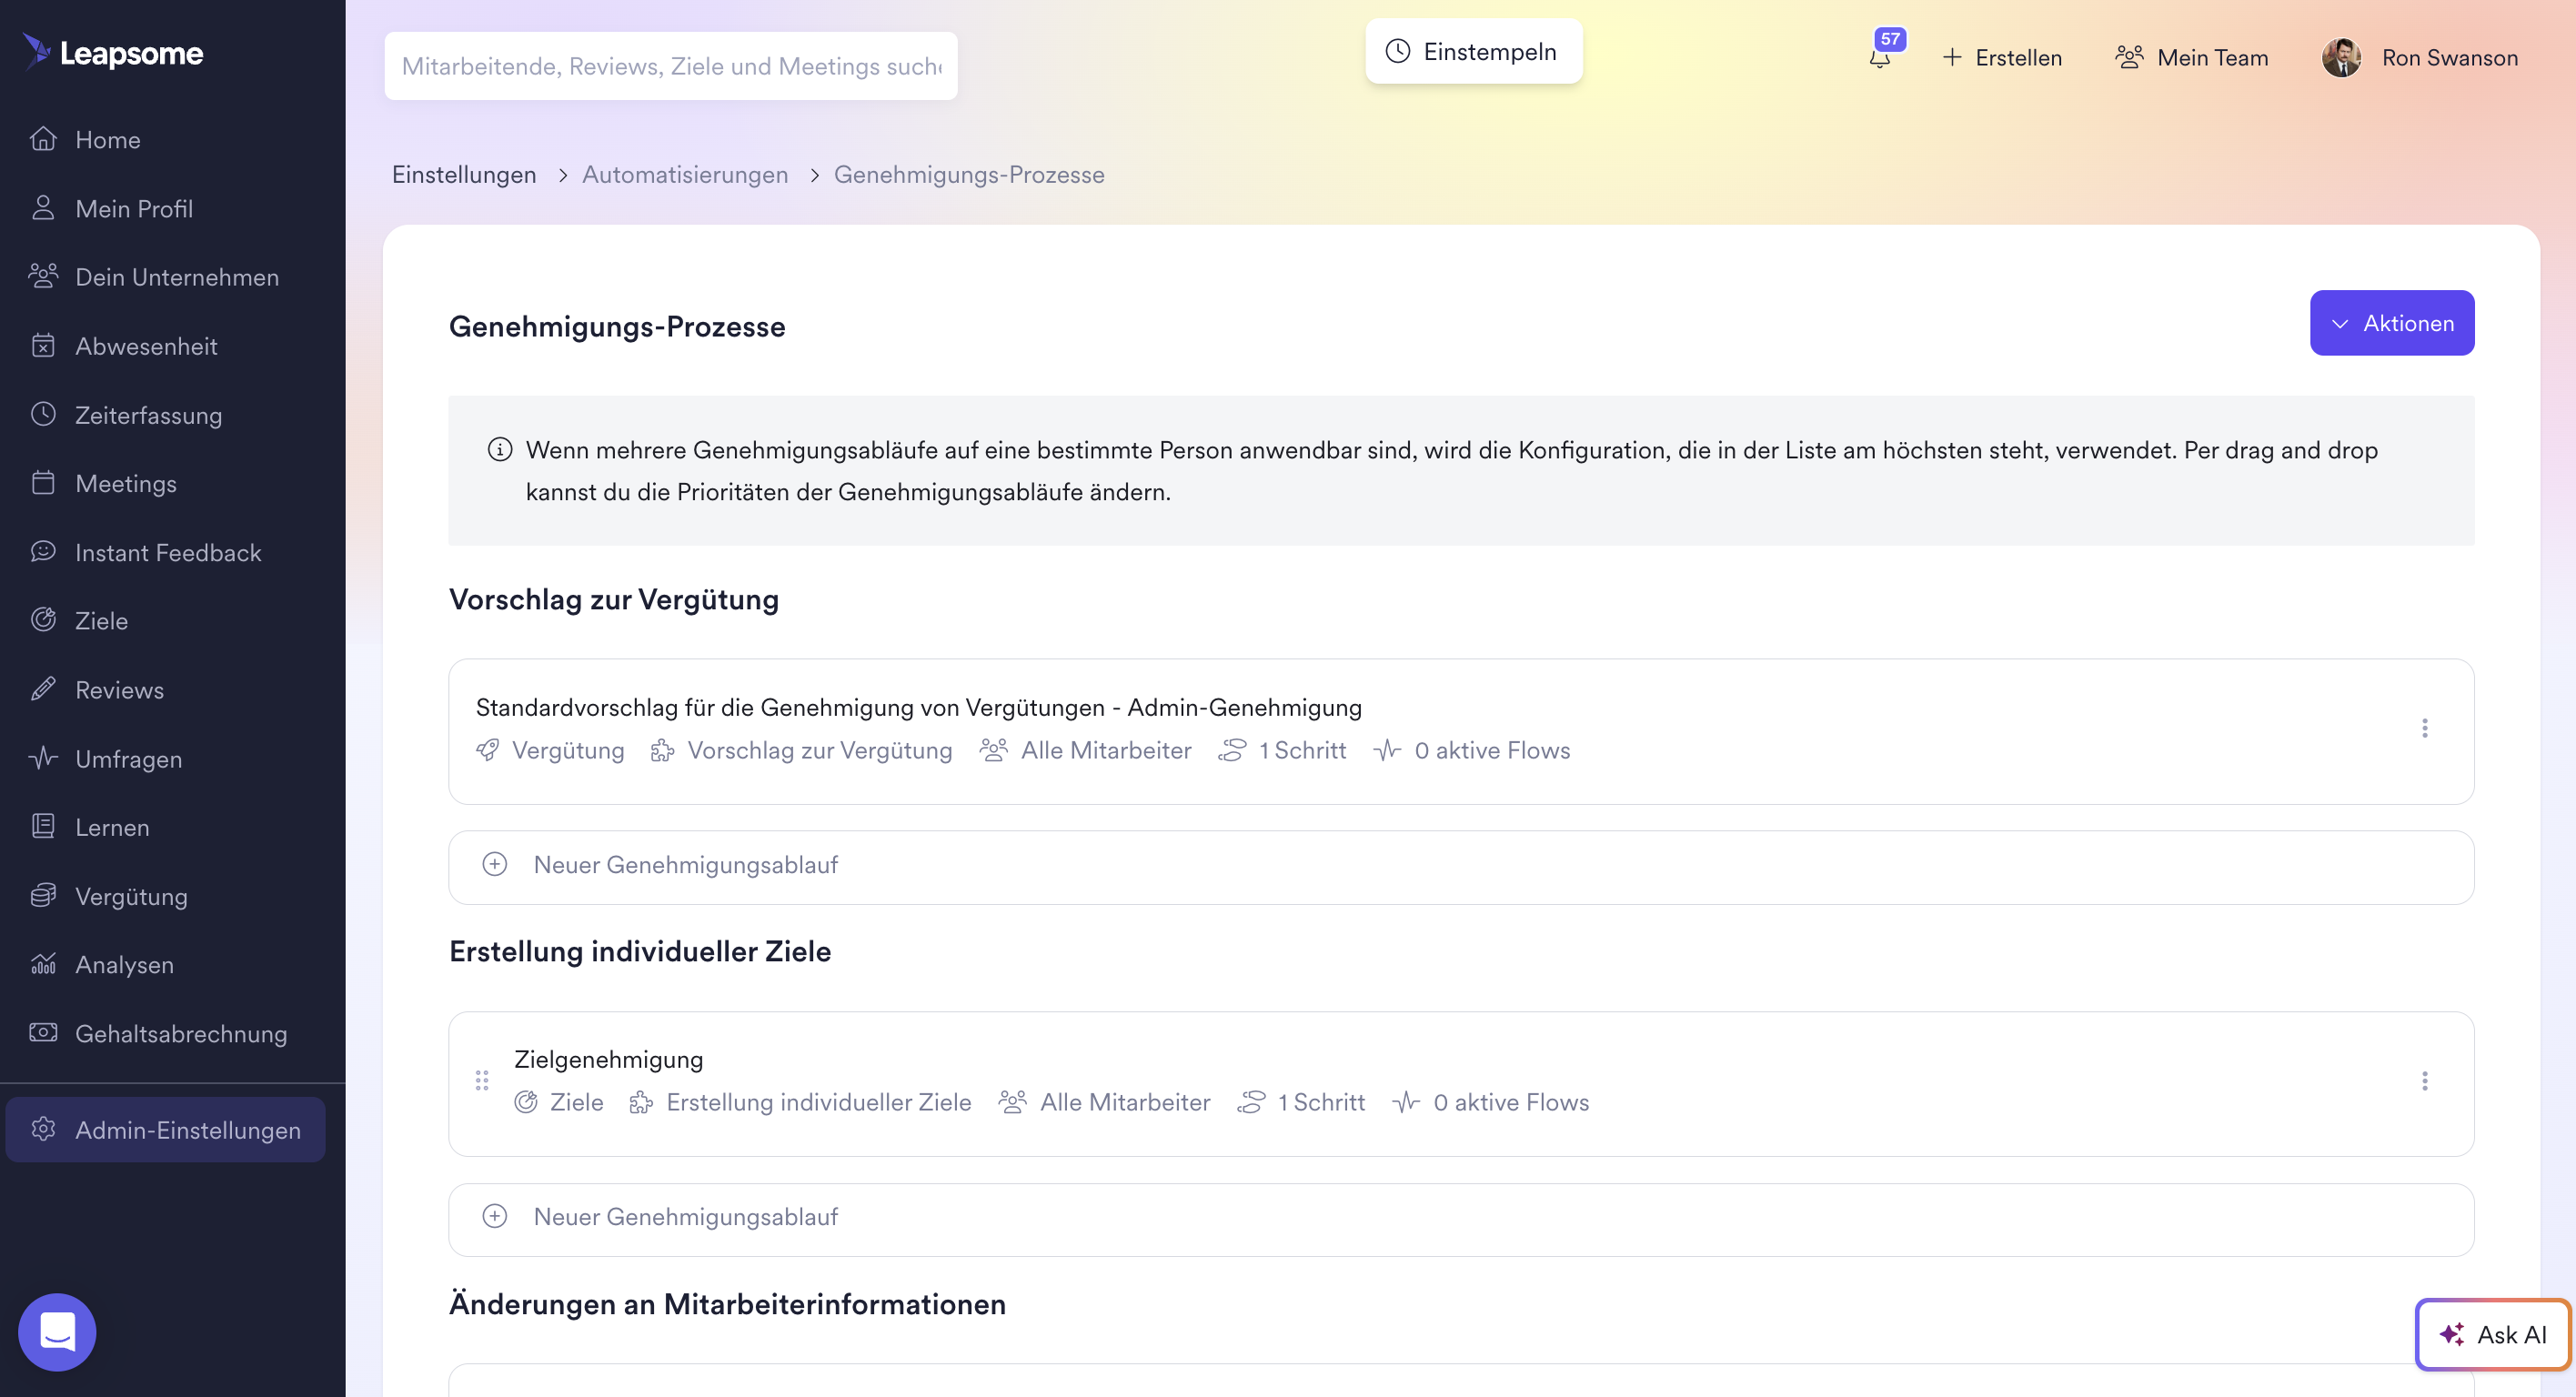Open the Intercom chat bubble

click(x=57, y=1331)
